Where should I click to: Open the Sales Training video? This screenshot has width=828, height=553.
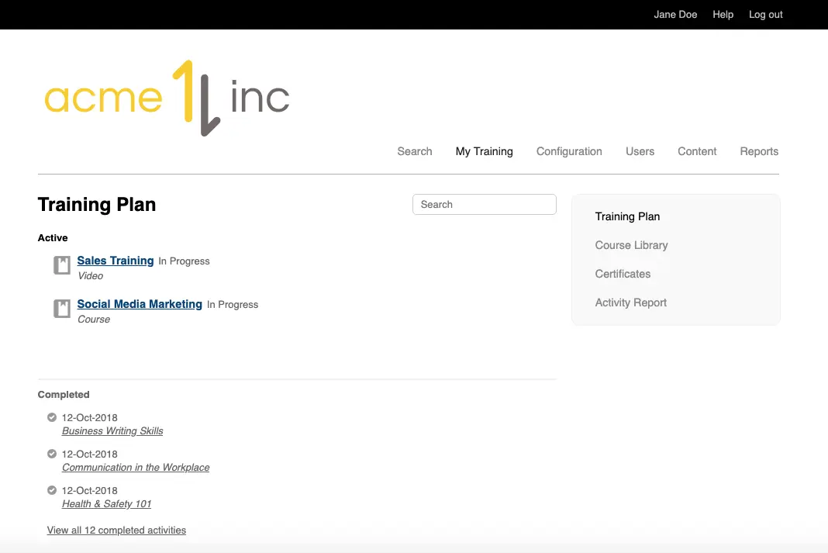tap(116, 261)
